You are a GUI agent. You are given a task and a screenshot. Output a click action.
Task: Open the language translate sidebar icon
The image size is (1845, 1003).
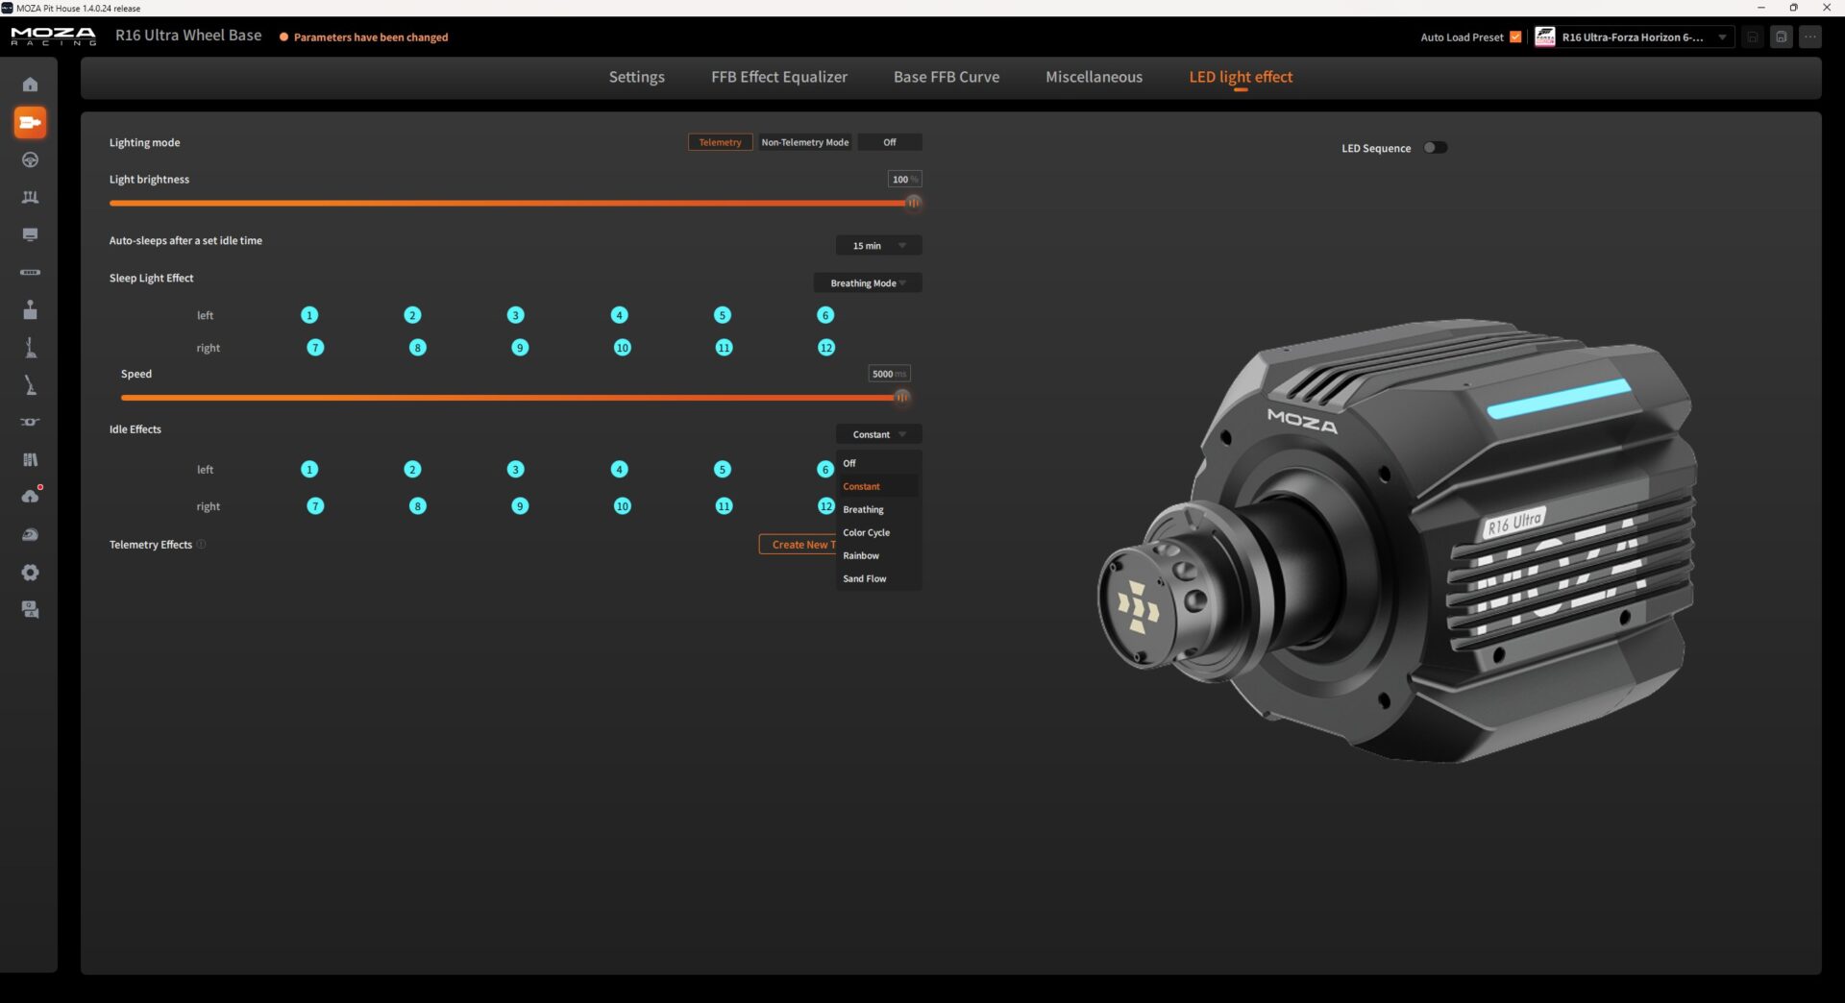tap(30, 610)
